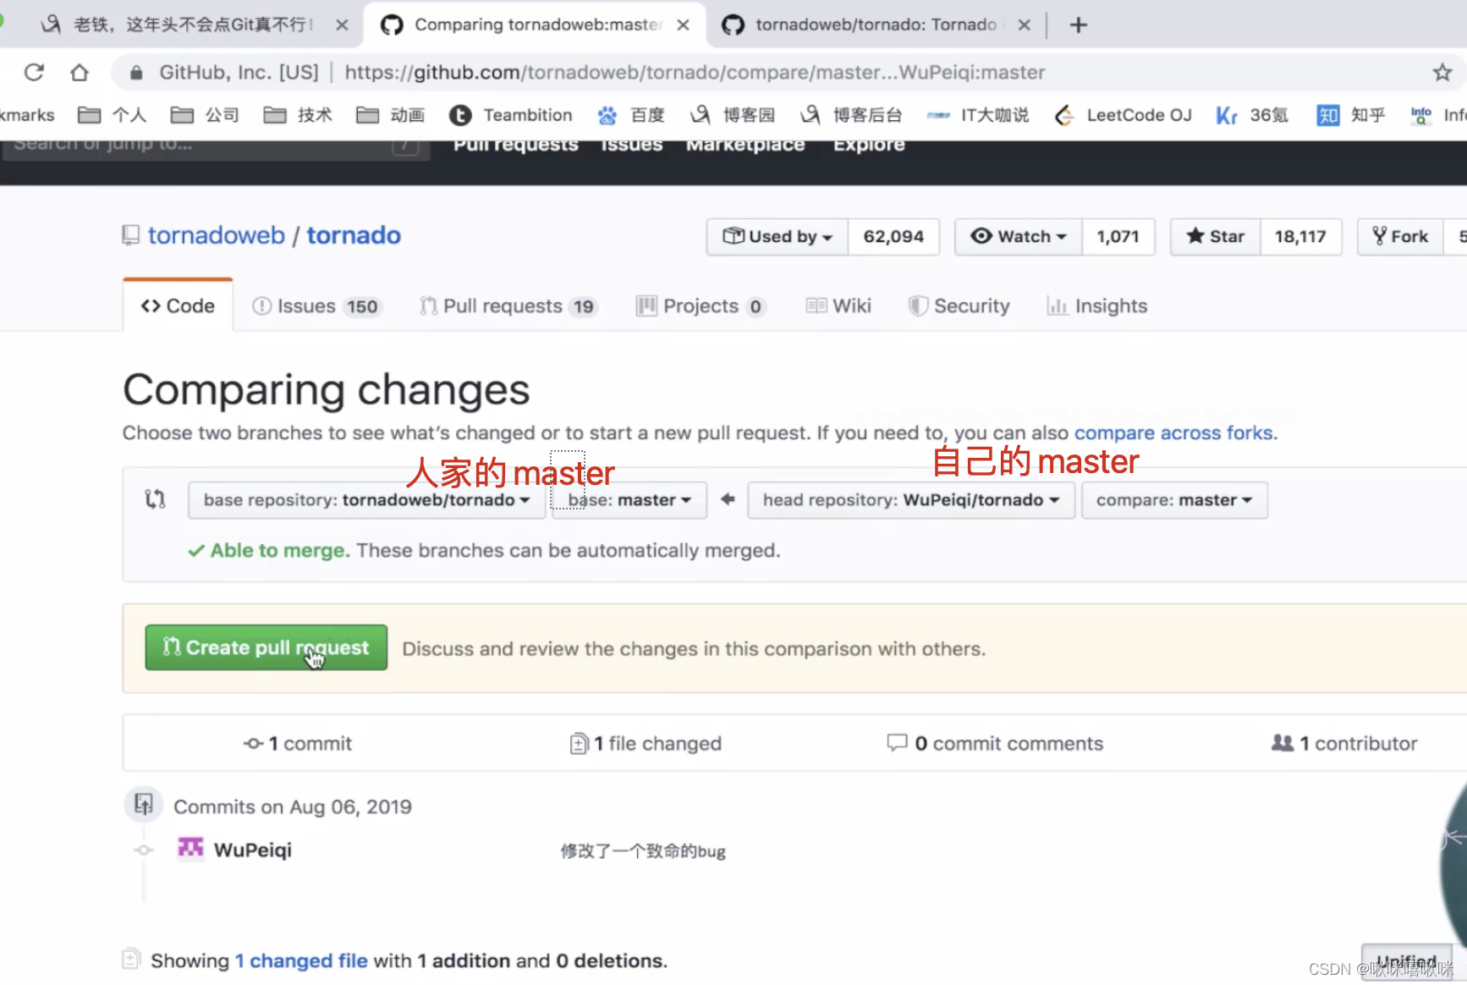Open the 个人 bookmarks folder

coord(112,115)
